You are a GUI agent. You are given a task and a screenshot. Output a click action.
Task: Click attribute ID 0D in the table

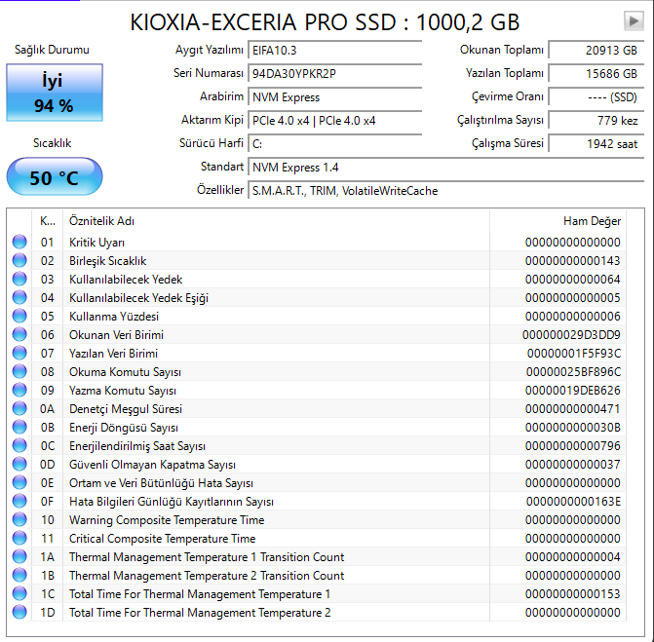(x=47, y=465)
